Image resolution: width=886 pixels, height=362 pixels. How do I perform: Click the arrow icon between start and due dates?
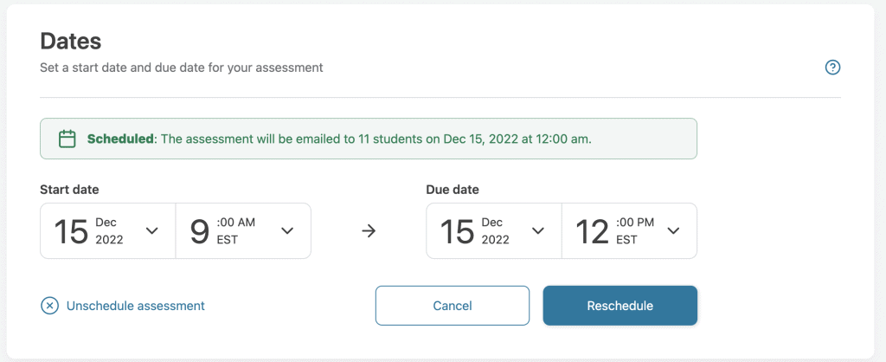(x=369, y=231)
